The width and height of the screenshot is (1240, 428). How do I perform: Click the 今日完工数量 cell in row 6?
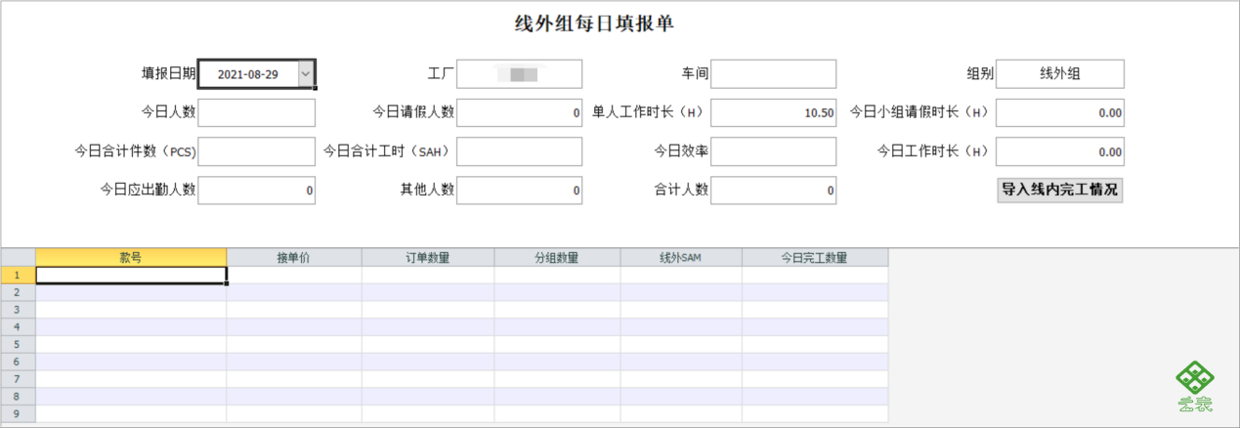(815, 362)
